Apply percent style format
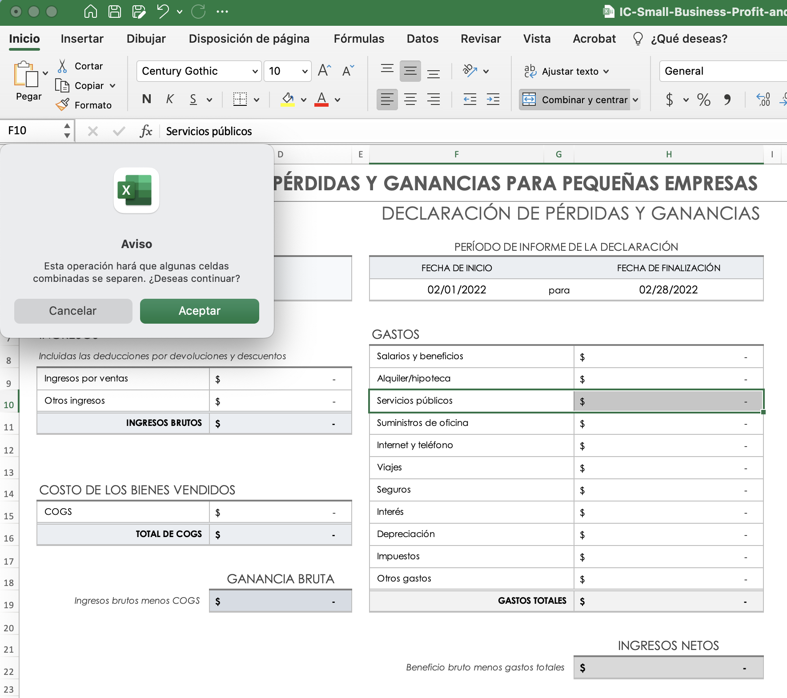This screenshot has height=698, width=787. coord(704,99)
